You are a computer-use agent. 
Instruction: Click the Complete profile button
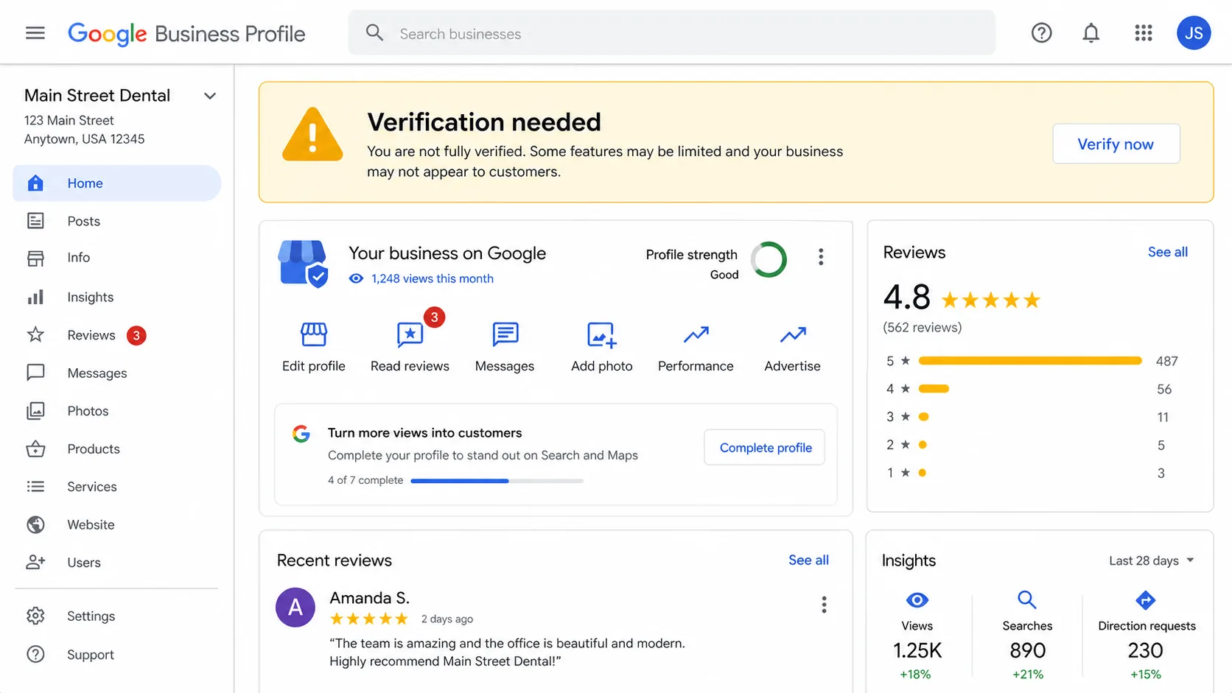click(765, 448)
